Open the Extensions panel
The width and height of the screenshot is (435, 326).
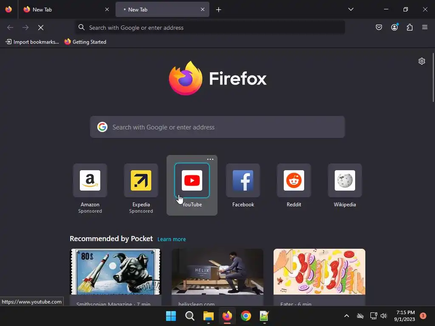(x=410, y=27)
